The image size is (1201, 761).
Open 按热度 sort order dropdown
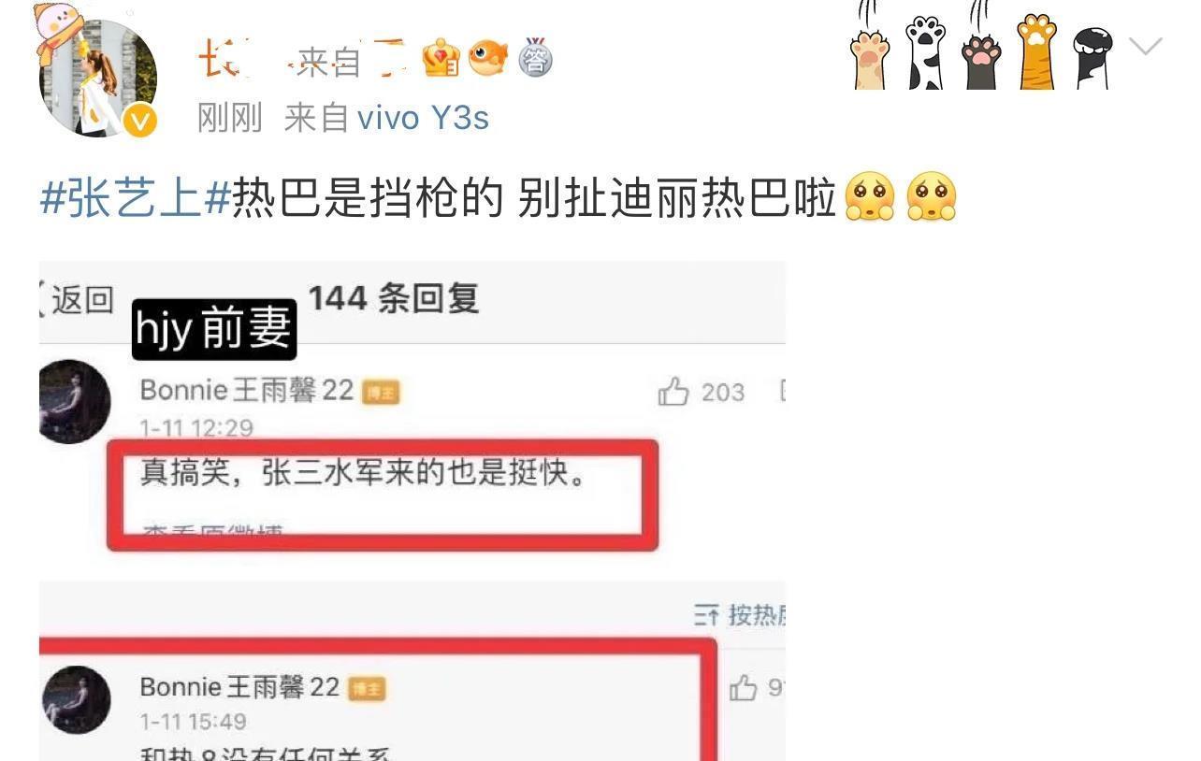click(x=739, y=615)
